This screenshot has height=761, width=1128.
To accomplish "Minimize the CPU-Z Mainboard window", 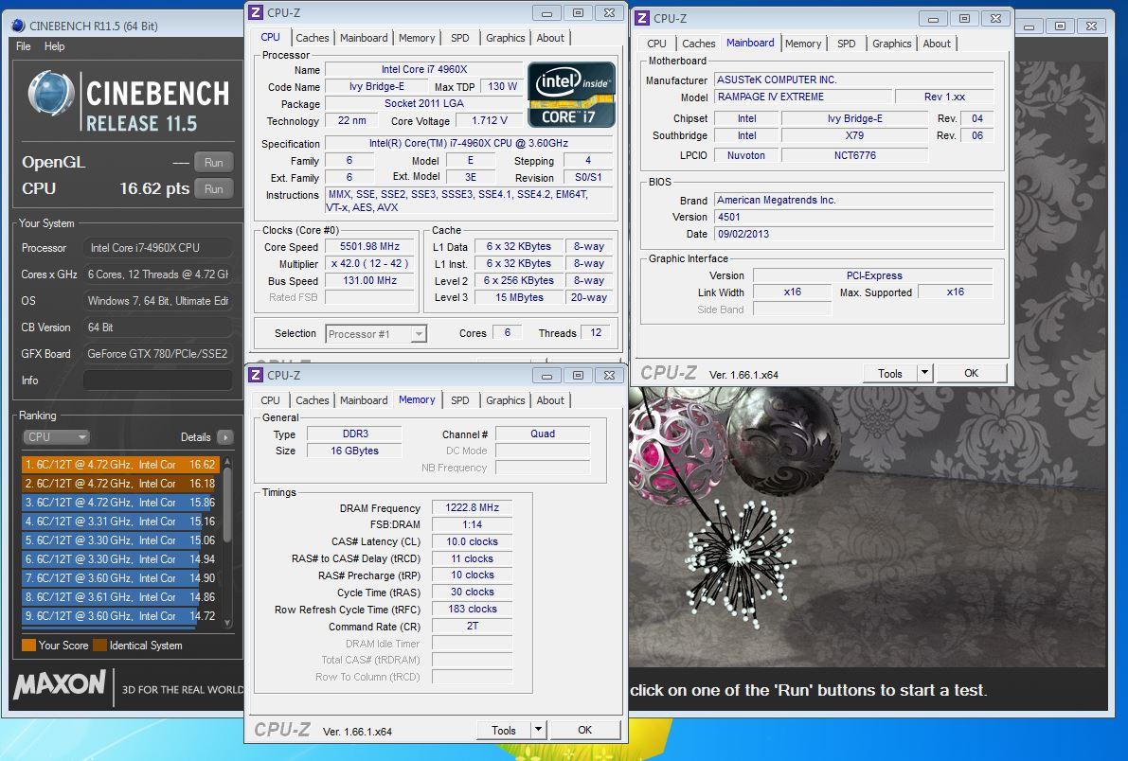I will [x=933, y=19].
